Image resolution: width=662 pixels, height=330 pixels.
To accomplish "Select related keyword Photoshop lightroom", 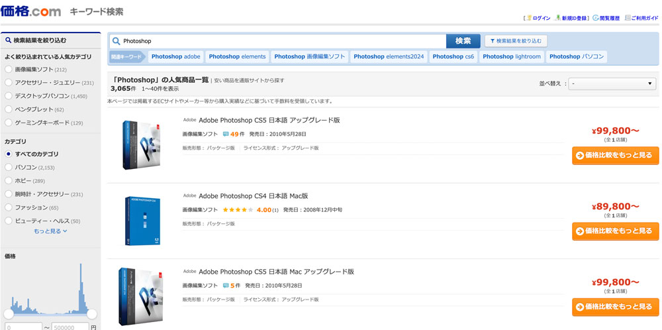I will tap(511, 57).
